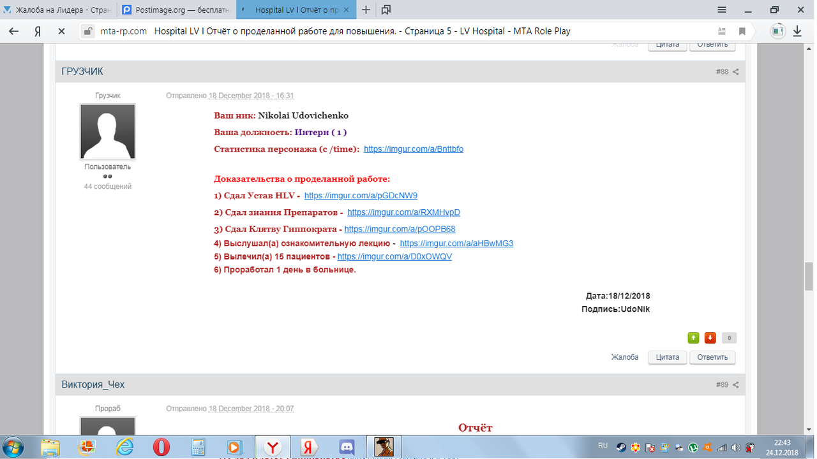Open Calculator from taskbar

tap(199, 448)
